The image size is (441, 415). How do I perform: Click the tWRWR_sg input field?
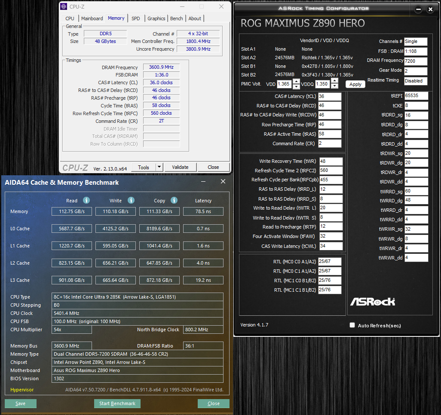pyautogui.click(x=416, y=229)
